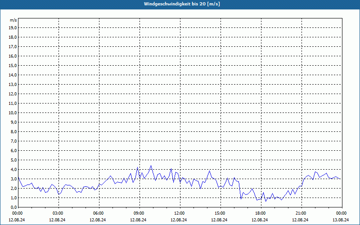This screenshot has height=225, width=360.
Task: Select the '18,0' y-axis label
Action: point(13,37)
